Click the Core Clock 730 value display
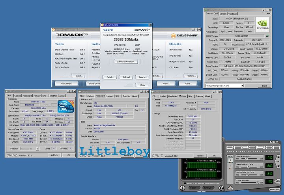 click(x=269, y=157)
